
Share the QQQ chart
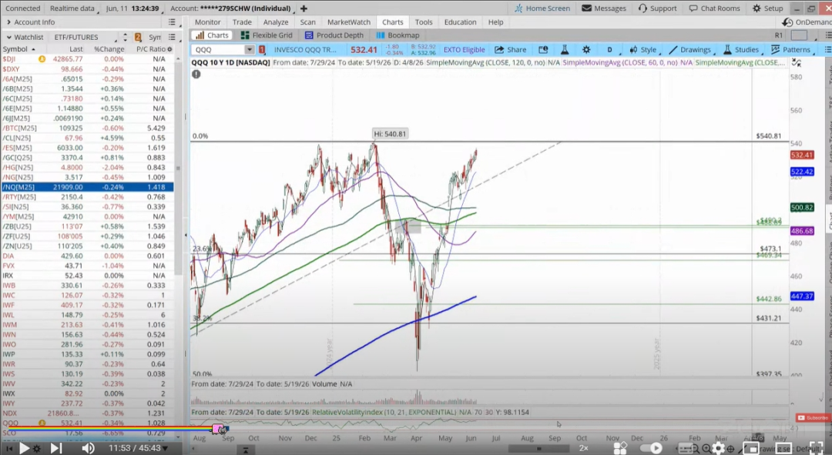point(511,50)
